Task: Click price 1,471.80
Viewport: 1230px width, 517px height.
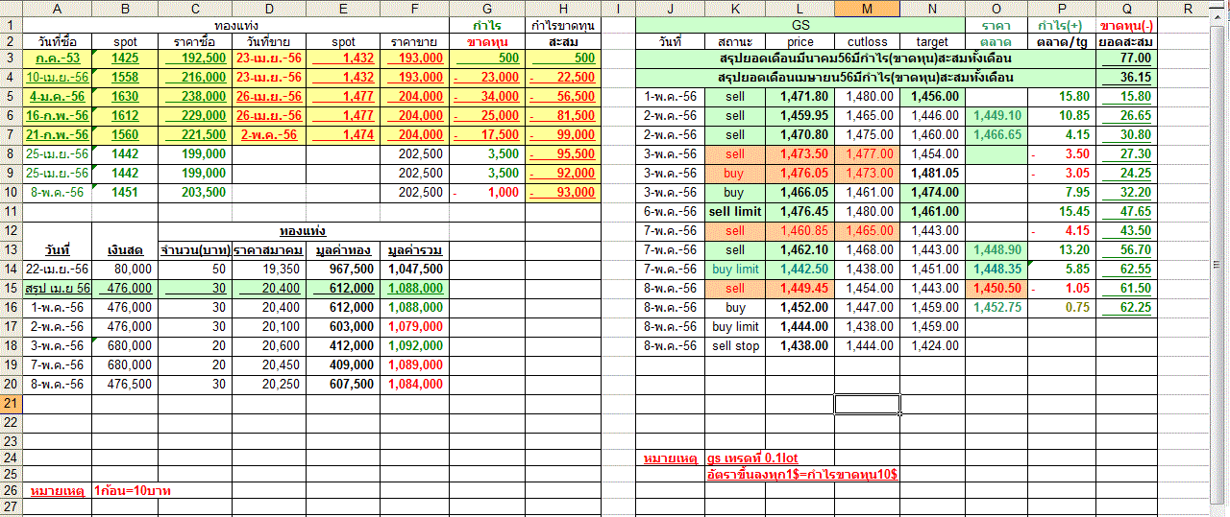Action: [799, 96]
